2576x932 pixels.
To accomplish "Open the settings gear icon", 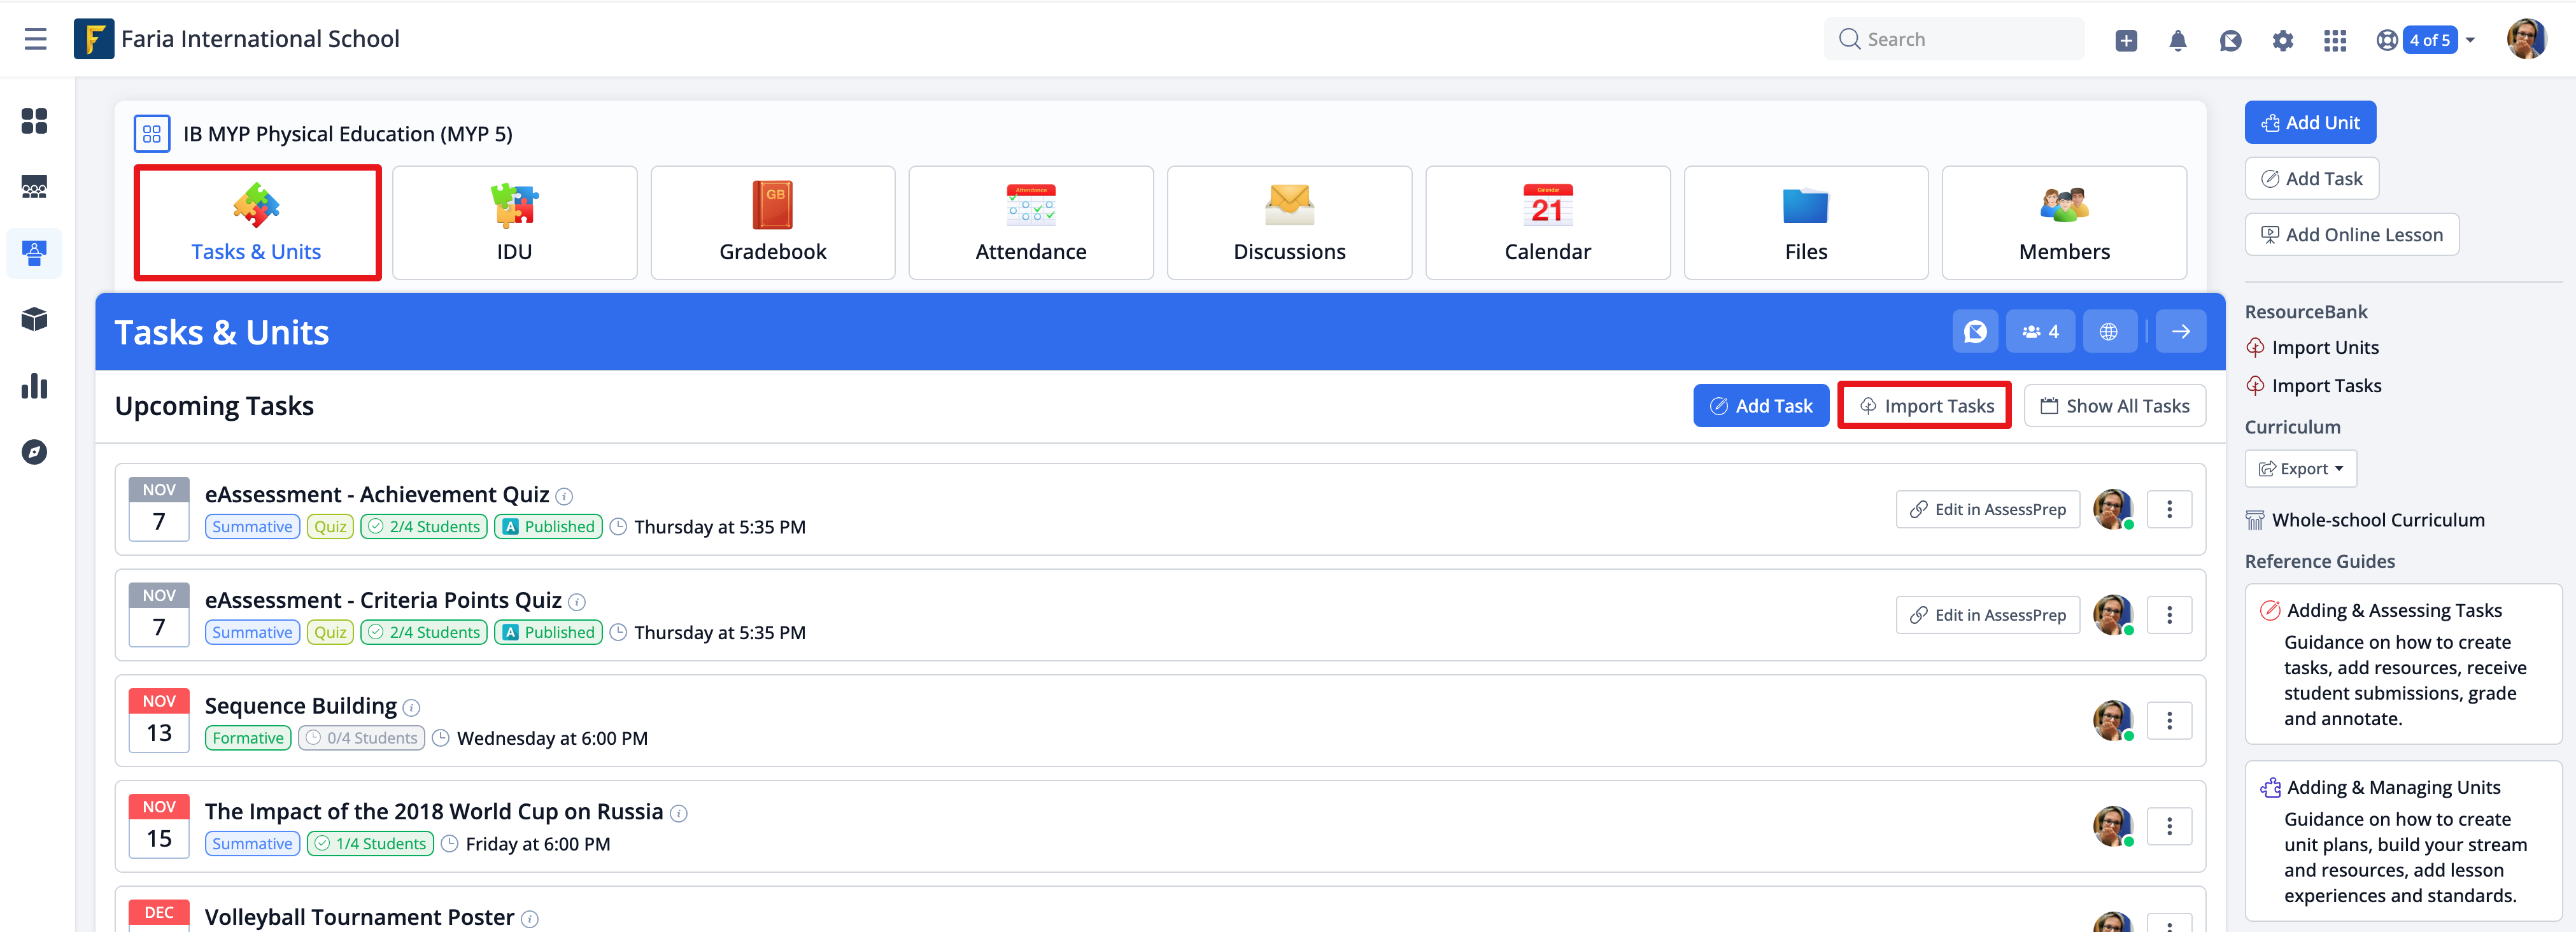I will pos(2282,40).
